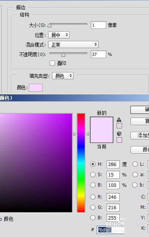Select the S saturation radio button
The width and height of the screenshot is (149, 237).
(x=93, y=175)
